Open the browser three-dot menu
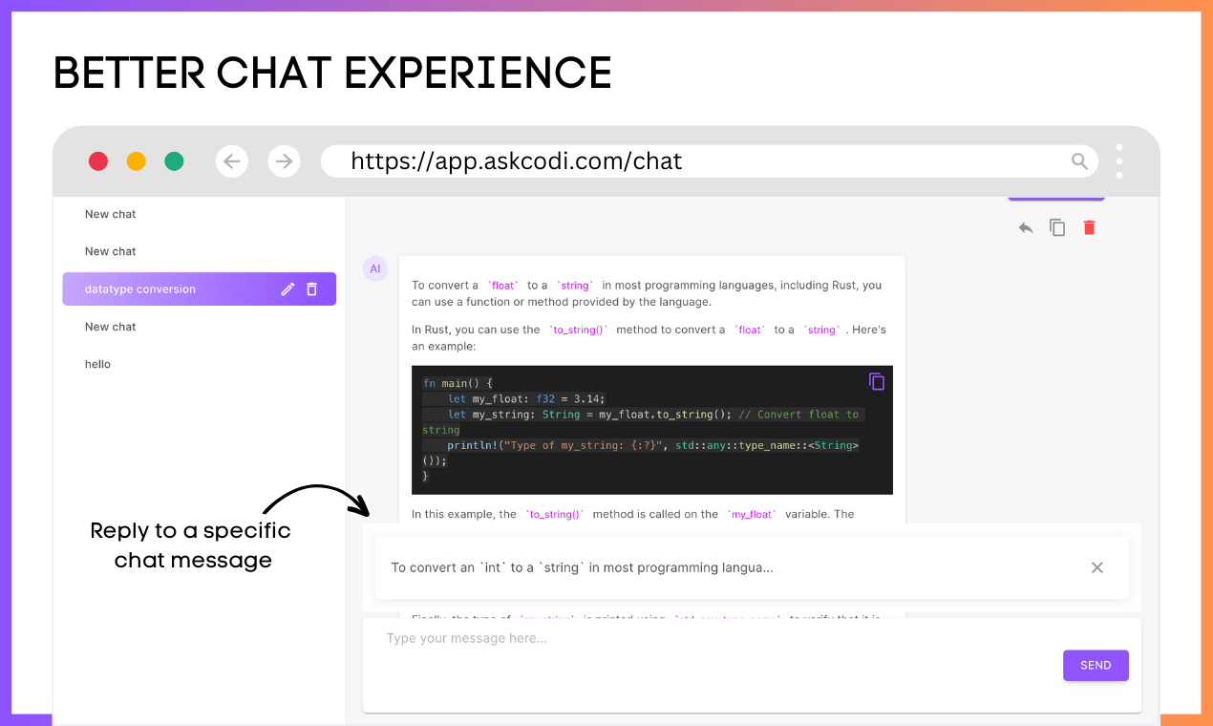The height and width of the screenshot is (726, 1213). tap(1119, 161)
